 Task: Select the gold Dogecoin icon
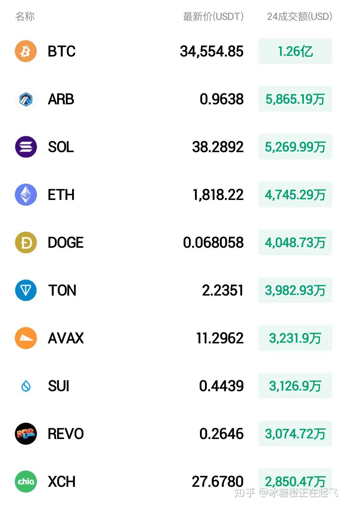(26, 242)
